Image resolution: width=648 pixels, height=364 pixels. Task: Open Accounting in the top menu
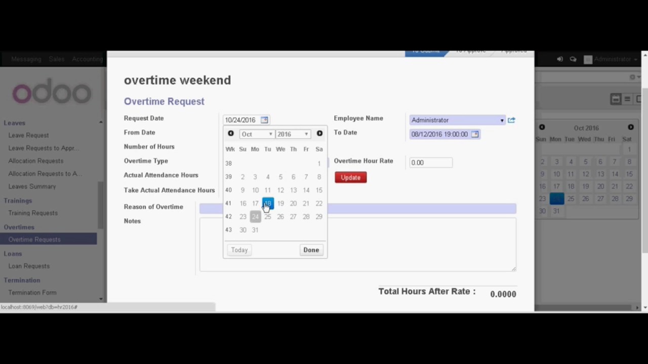[x=88, y=59]
